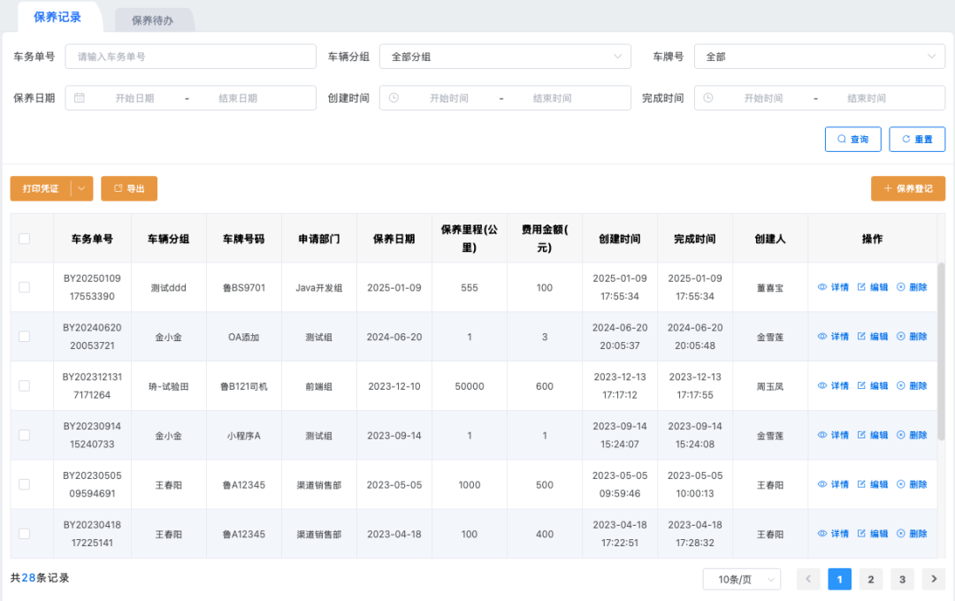Viewport: 955px width, 601px height.
Task: Delete the 鲁B121司机 record
Action: point(912,386)
